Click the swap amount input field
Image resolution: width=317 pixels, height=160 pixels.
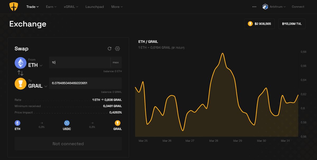(79, 62)
